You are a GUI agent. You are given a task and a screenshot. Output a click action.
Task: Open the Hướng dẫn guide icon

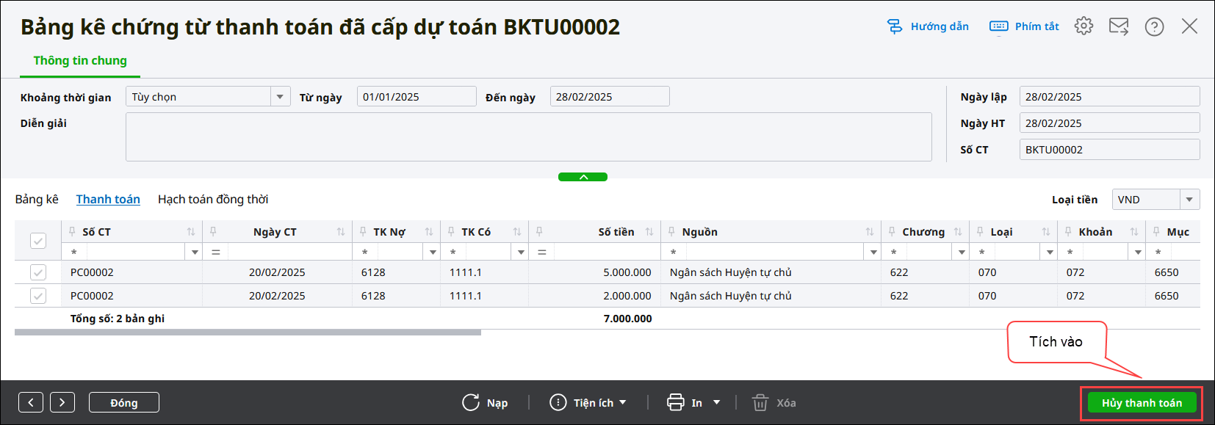895,26
